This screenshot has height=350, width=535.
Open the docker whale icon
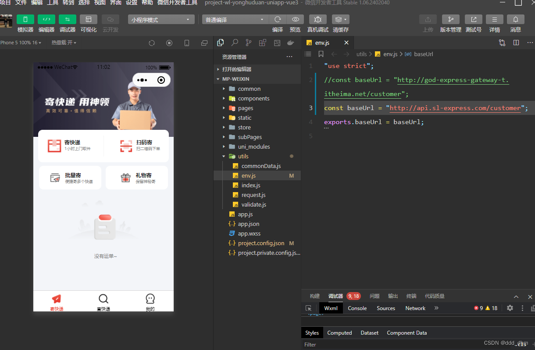pos(290,43)
